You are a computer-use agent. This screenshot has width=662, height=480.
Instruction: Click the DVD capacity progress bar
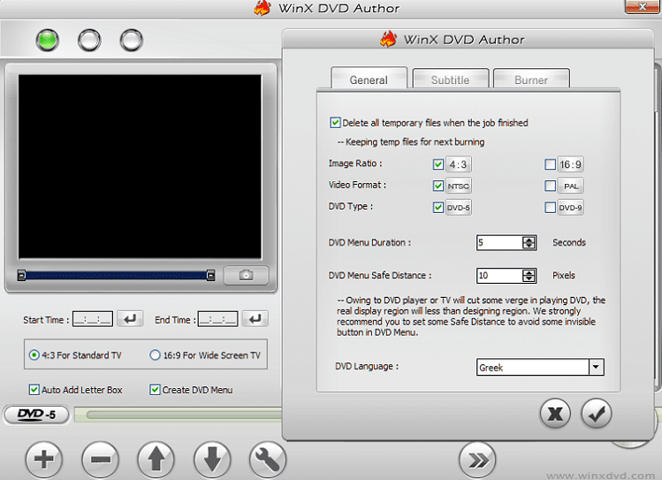click(x=179, y=415)
